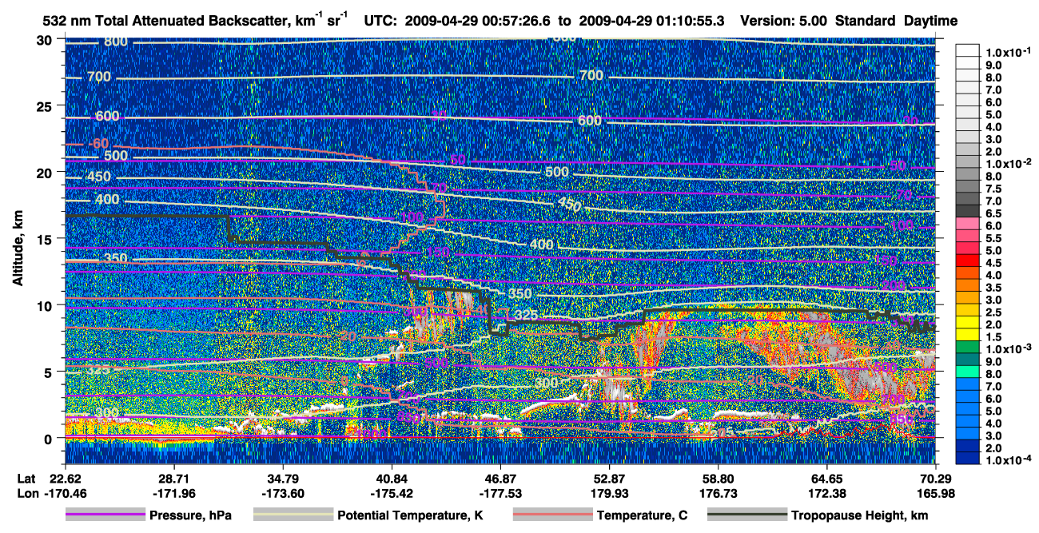Screen dimensions: 1039x533
Task: Click the '-60' temperature contour label
Action: click(98, 143)
